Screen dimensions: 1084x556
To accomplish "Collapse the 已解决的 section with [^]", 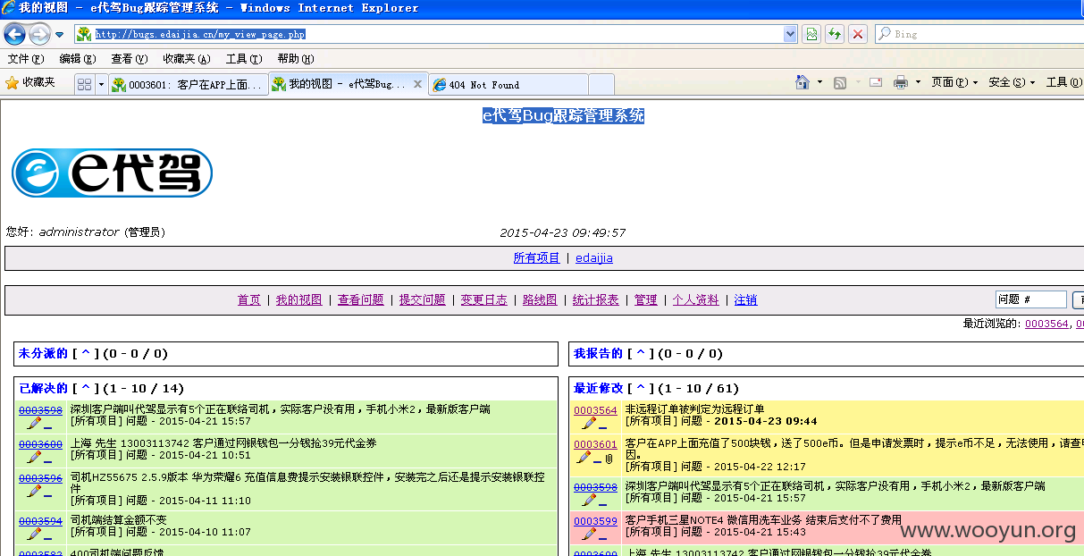I will point(86,388).
